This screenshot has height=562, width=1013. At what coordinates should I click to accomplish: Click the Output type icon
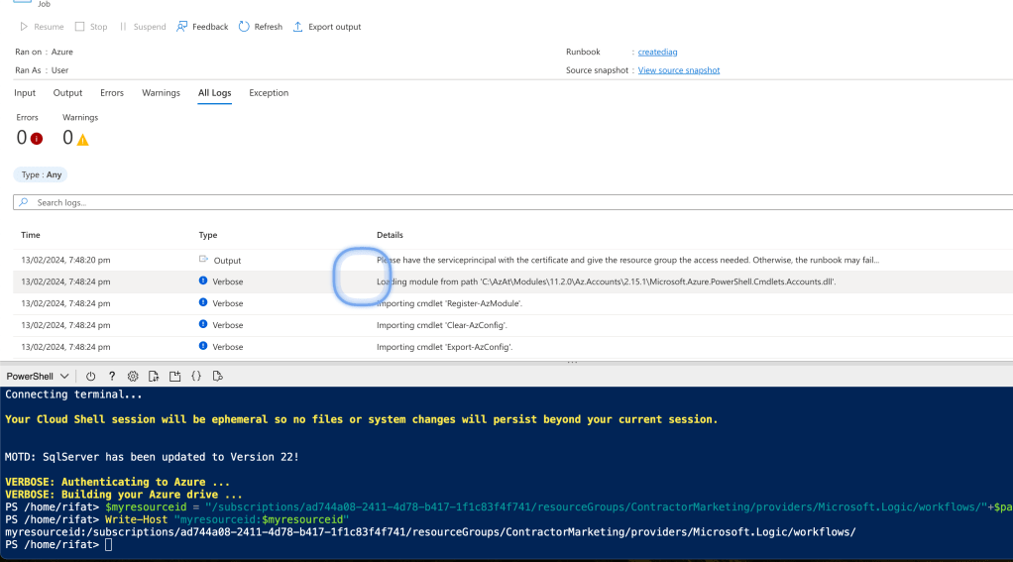pos(203,259)
